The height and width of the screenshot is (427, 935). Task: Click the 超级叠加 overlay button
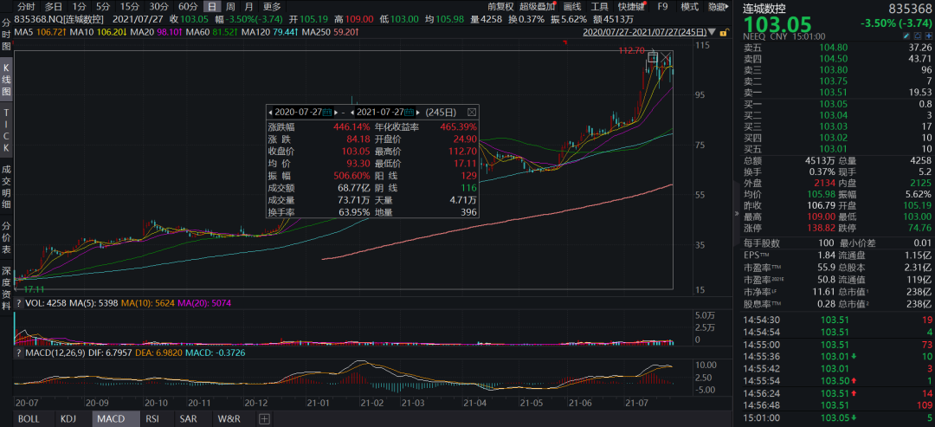(538, 6)
